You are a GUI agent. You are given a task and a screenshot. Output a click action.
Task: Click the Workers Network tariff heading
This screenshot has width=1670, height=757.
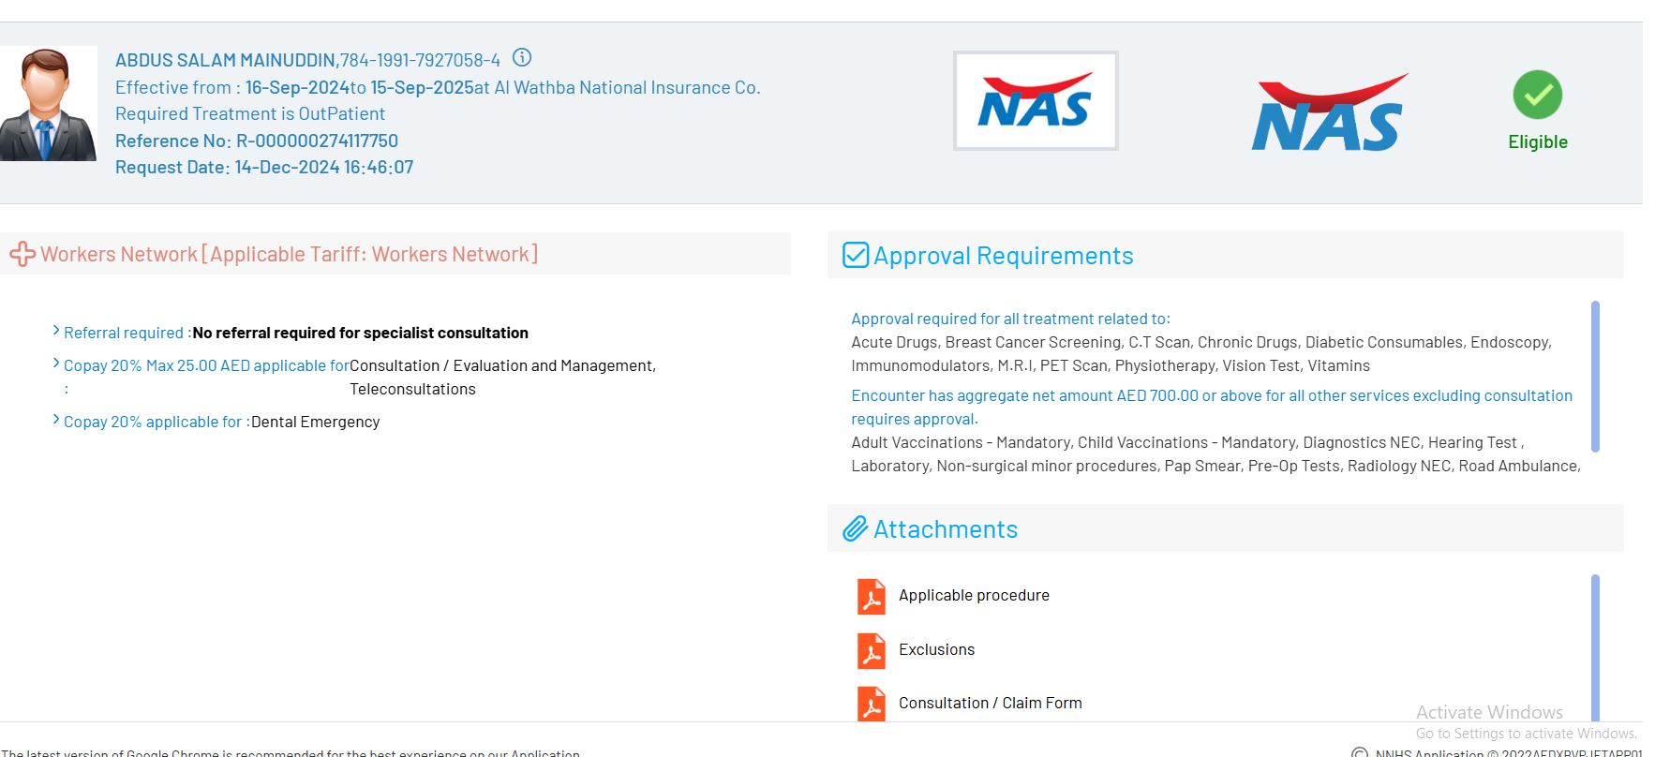[x=289, y=254]
